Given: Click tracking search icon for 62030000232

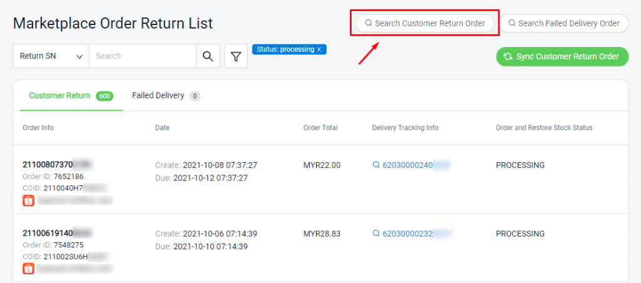Looking at the screenshot, I should point(376,234).
